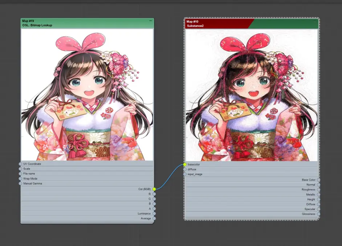Screen dimensions: 342x246
Task: Click the 'UV Coordinate' label
Action: pyautogui.click(x=32, y=164)
